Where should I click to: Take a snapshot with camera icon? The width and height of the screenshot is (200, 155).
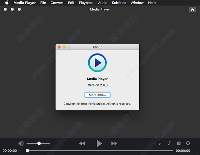pyautogui.click(x=179, y=143)
